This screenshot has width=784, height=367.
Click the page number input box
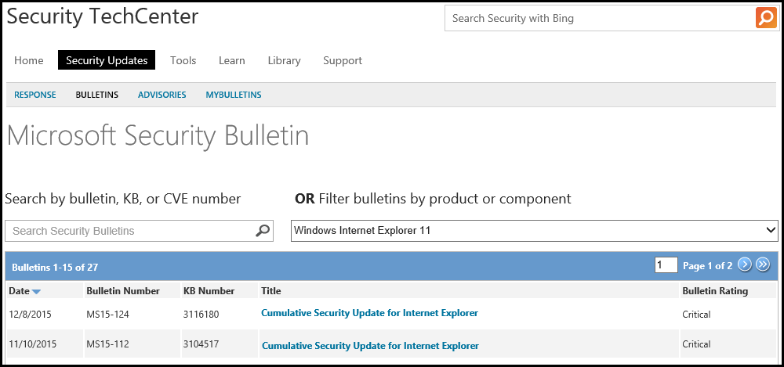tap(666, 265)
